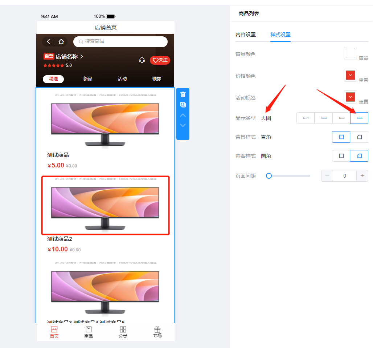Click the 测试商品2 product title
Screen dimensions: 373x348
pyautogui.click(x=60, y=239)
